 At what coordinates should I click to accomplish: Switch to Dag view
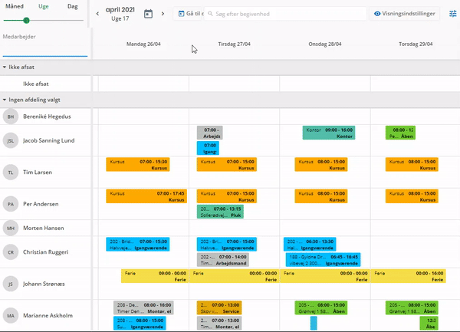tap(72, 6)
